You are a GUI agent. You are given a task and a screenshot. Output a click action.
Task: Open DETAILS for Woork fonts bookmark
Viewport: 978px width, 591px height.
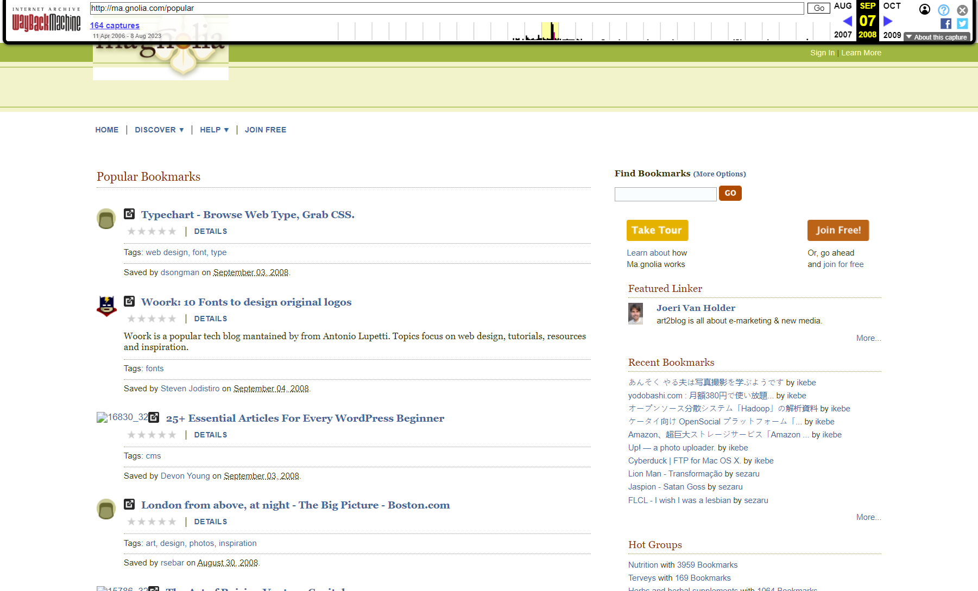click(x=211, y=319)
